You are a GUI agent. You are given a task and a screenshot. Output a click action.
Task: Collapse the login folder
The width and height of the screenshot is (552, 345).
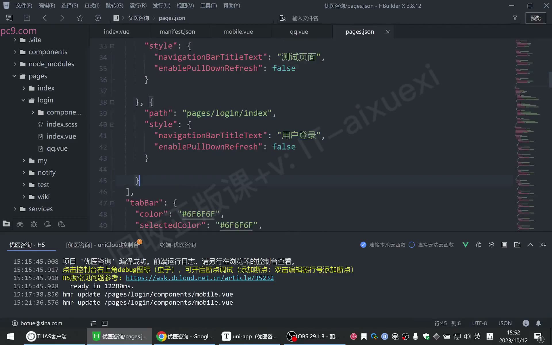(x=24, y=100)
